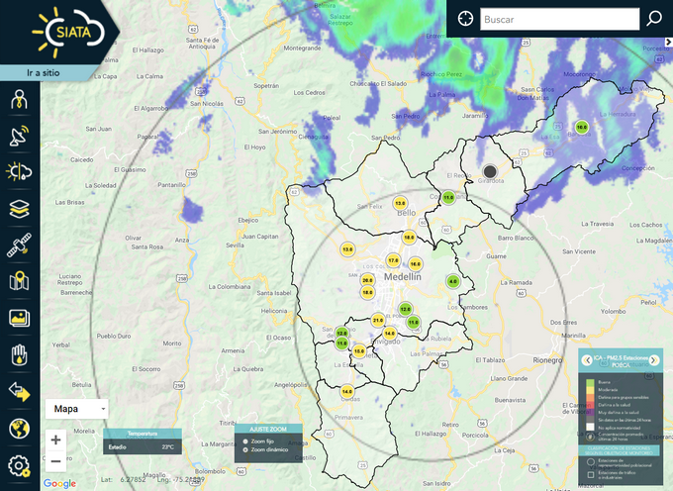Open the Mapa map type dropdown

click(77, 408)
